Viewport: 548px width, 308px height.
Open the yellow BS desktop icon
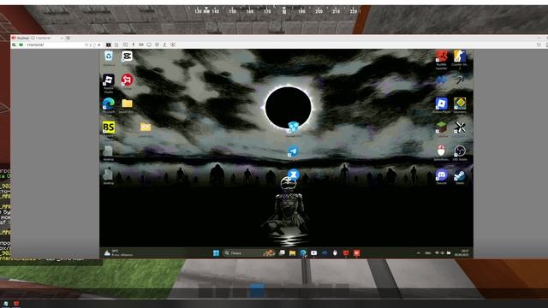pos(109,129)
